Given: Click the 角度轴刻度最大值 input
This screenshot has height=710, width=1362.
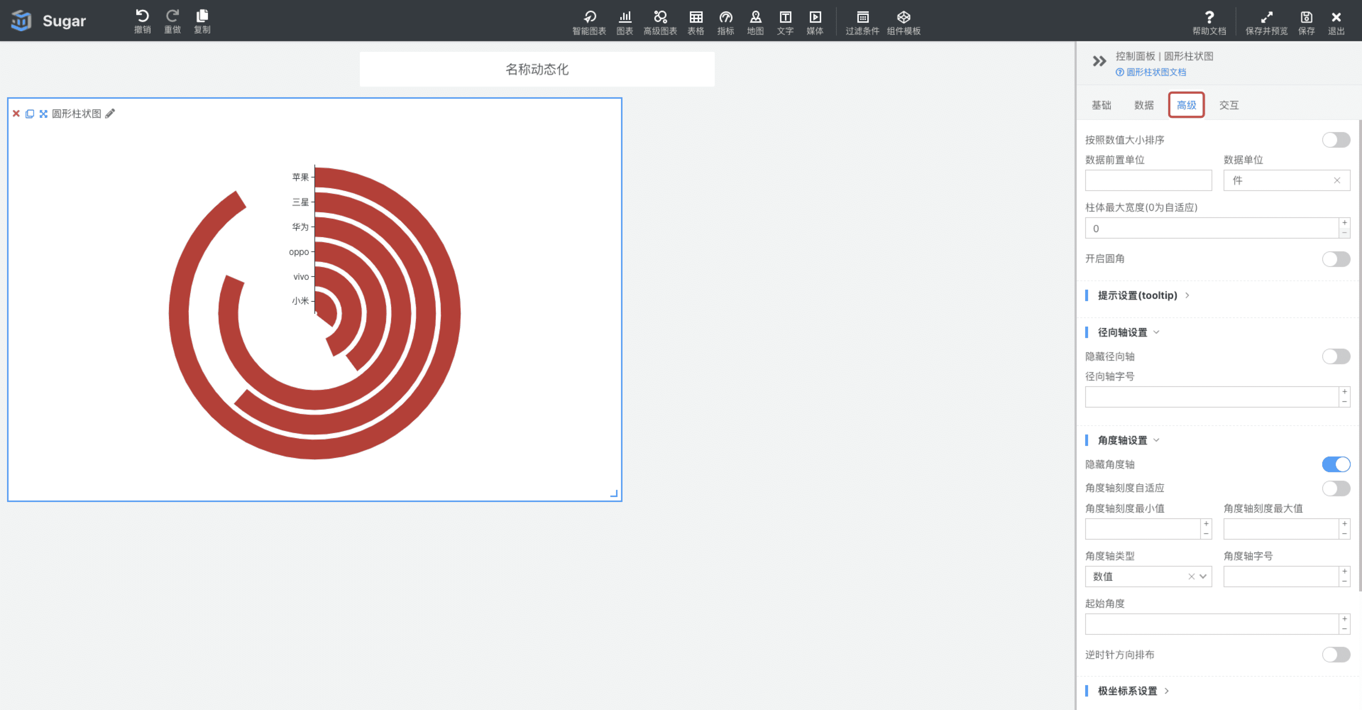Looking at the screenshot, I should pyautogui.click(x=1281, y=529).
